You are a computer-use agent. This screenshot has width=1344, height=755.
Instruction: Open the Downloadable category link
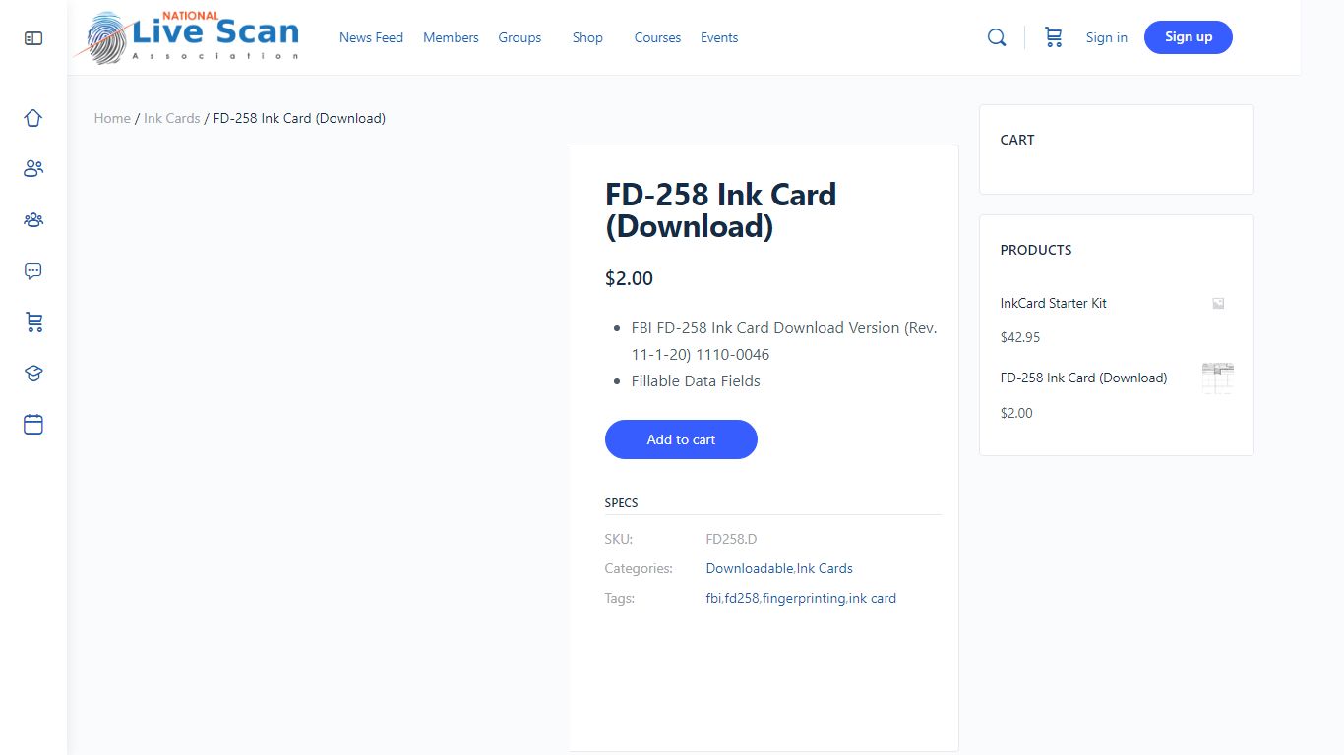coord(750,568)
